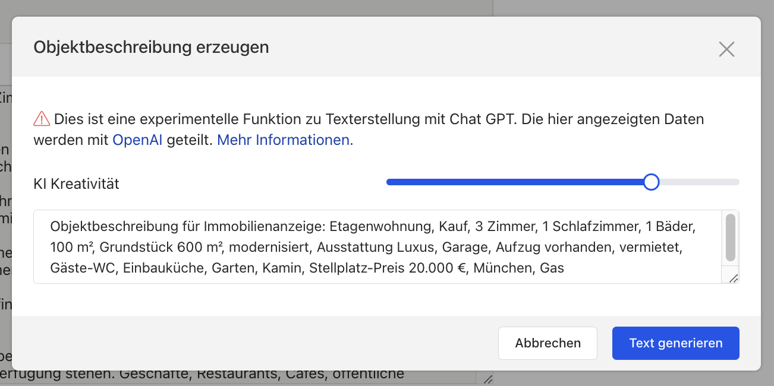Open the OpenAI link
This screenshot has width=774, height=386.
pyautogui.click(x=137, y=141)
